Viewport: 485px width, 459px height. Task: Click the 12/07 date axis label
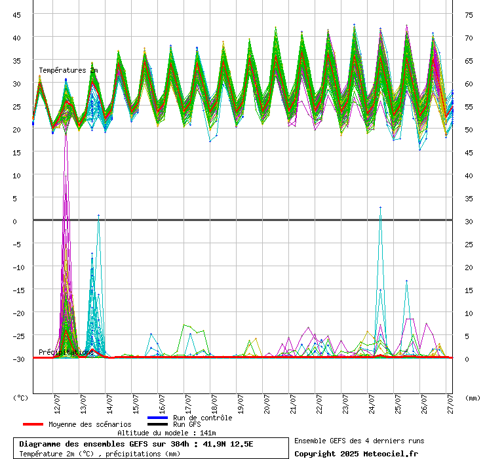[x=57, y=404]
